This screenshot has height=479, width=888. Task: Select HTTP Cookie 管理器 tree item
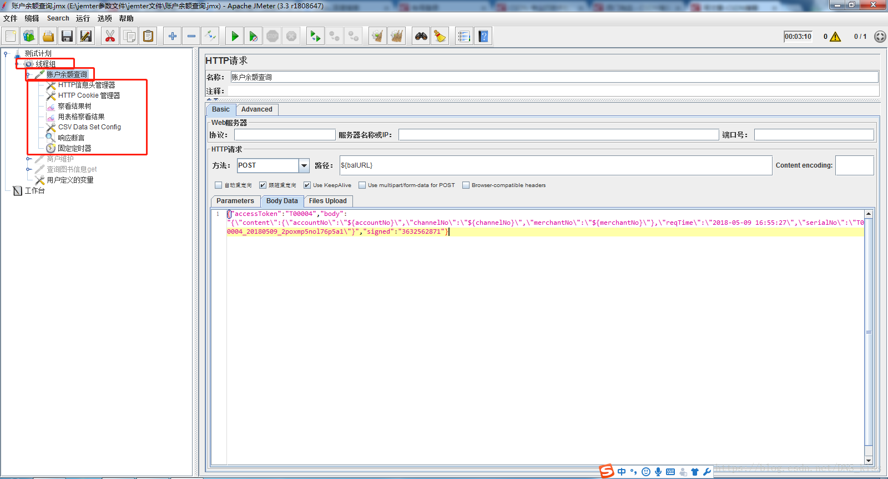[x=89, y=95]
